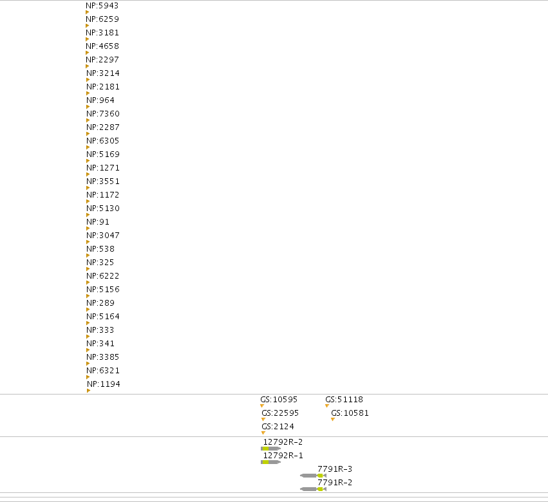Click NP:1271 feature label

[x=103, y=168]
